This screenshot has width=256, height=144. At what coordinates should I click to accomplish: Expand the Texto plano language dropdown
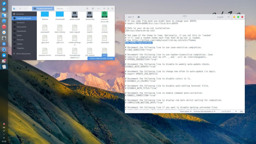[185, 111]
